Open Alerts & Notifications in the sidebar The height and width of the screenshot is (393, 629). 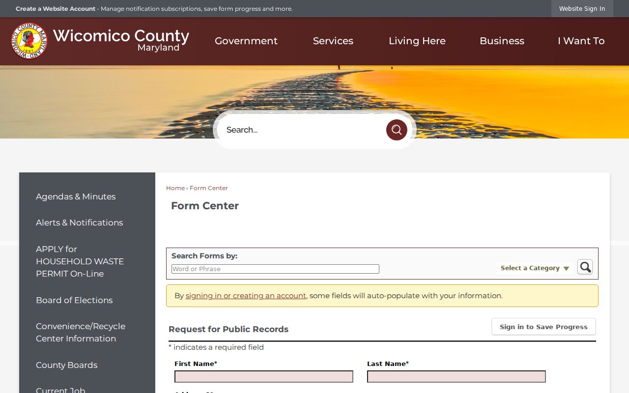[x=80, y=223]
